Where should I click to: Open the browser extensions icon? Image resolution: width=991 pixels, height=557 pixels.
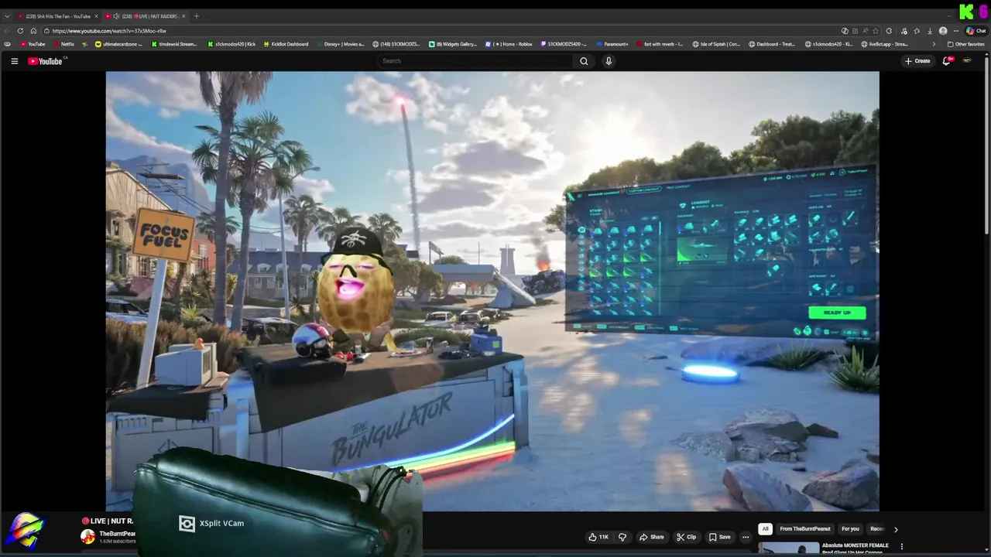pos(889,31)
